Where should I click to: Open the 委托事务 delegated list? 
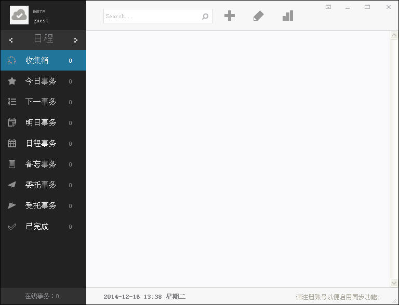click(43, 185)
